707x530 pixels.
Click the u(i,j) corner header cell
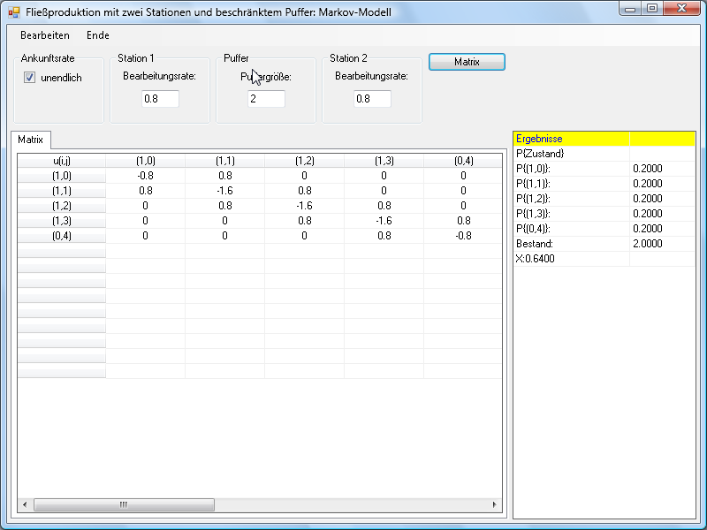(x=61, y=161)
